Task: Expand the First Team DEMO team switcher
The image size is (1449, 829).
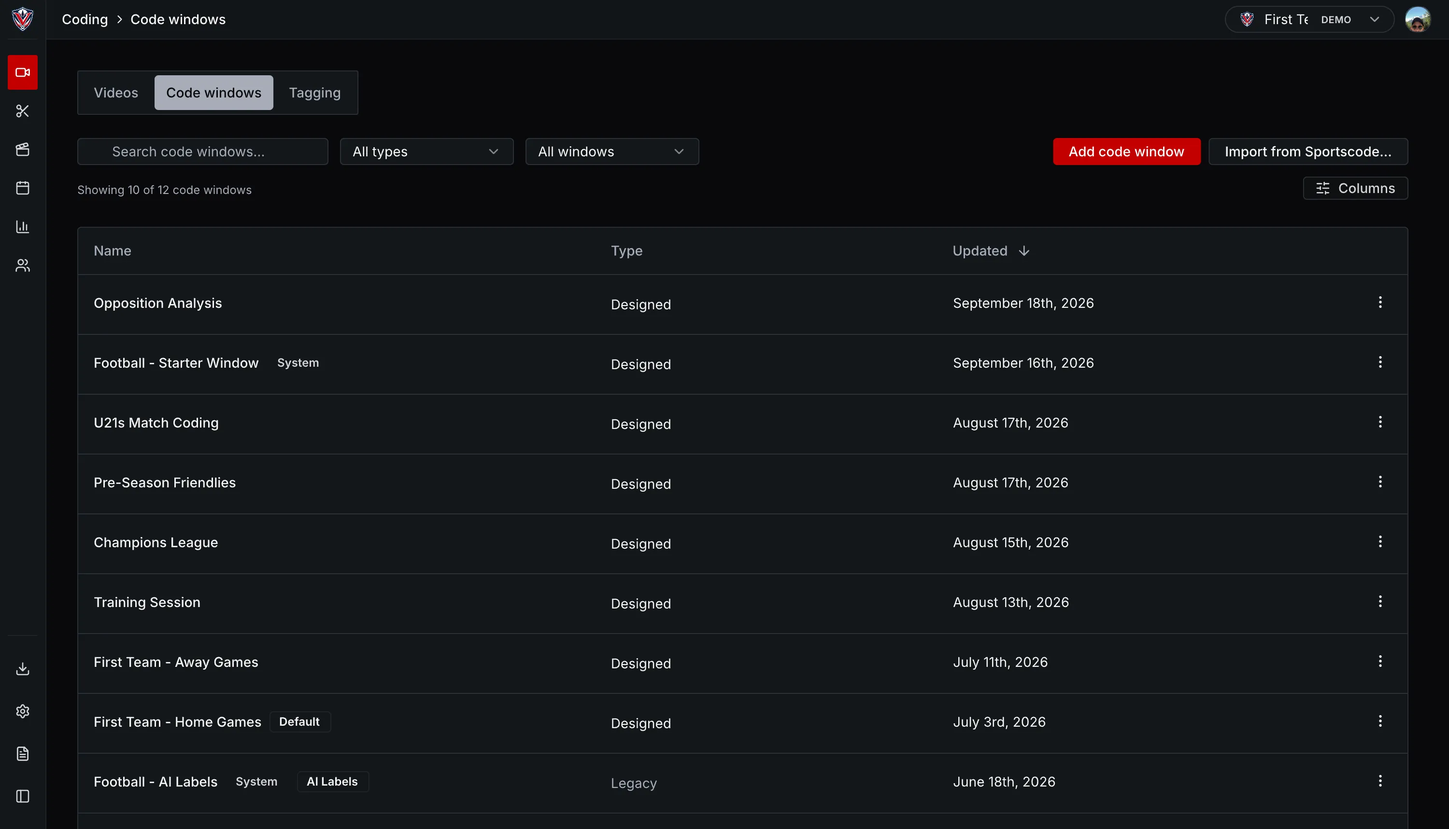Action: (1309, 19)
